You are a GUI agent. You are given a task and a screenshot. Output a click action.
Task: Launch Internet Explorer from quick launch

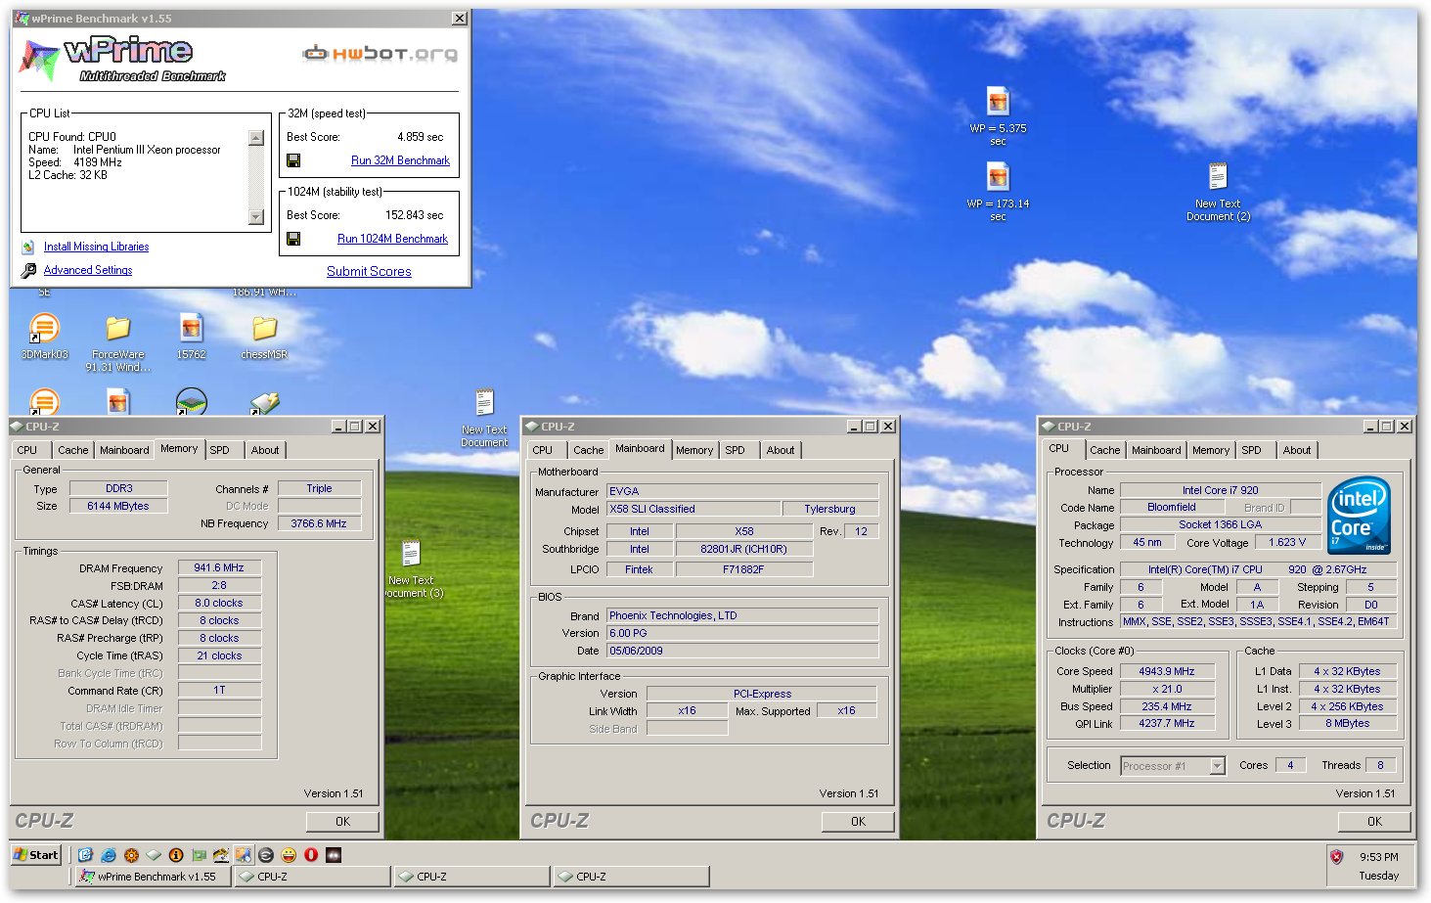click(x=109, y=855)
